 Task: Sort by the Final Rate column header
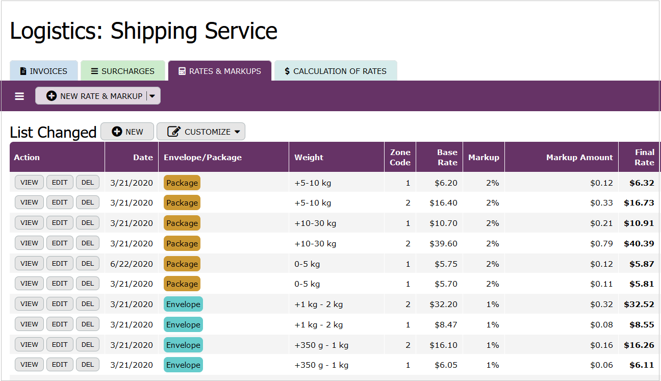point(644,157)
